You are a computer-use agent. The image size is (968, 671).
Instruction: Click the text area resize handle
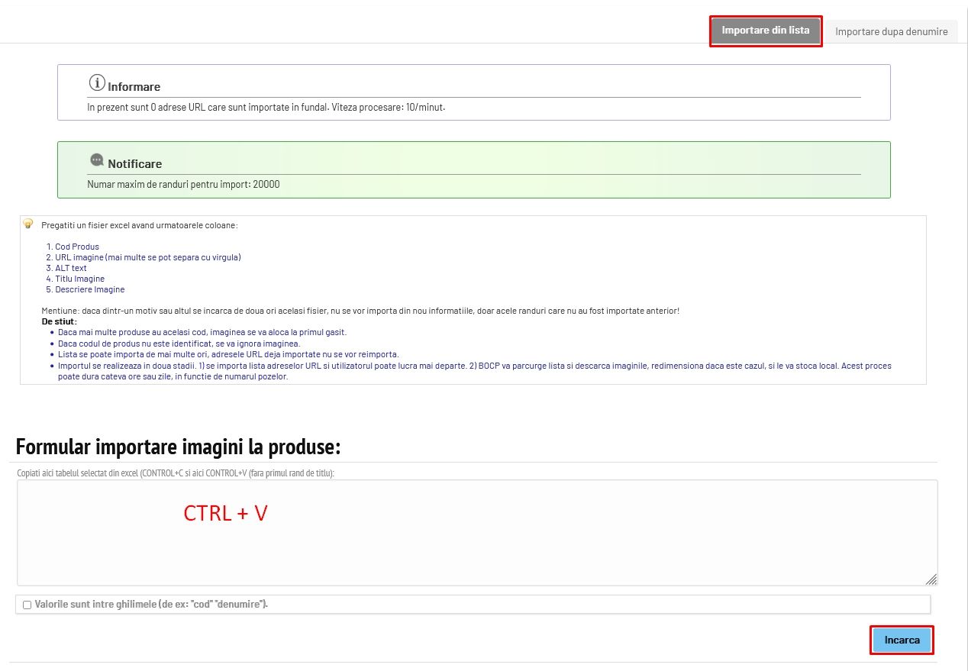[x=932, y=579]
